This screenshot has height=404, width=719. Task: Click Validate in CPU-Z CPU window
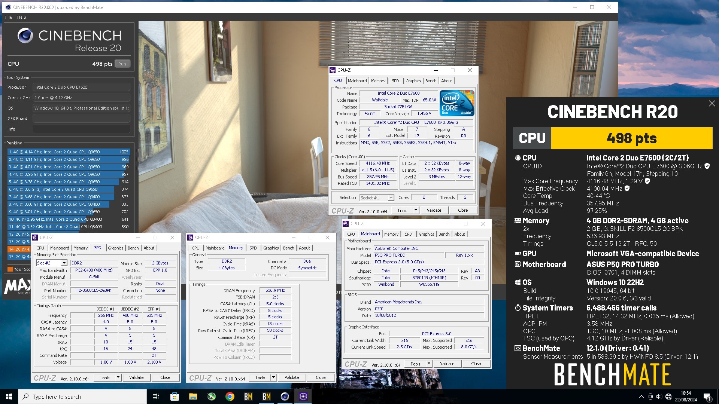(434, 210)
